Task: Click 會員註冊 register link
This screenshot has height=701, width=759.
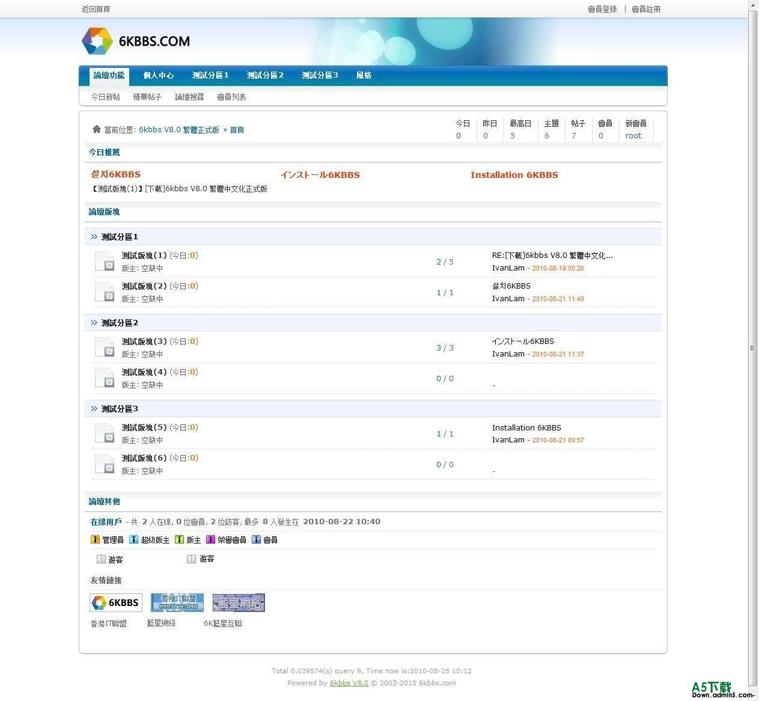Action: tap(646, 9)
